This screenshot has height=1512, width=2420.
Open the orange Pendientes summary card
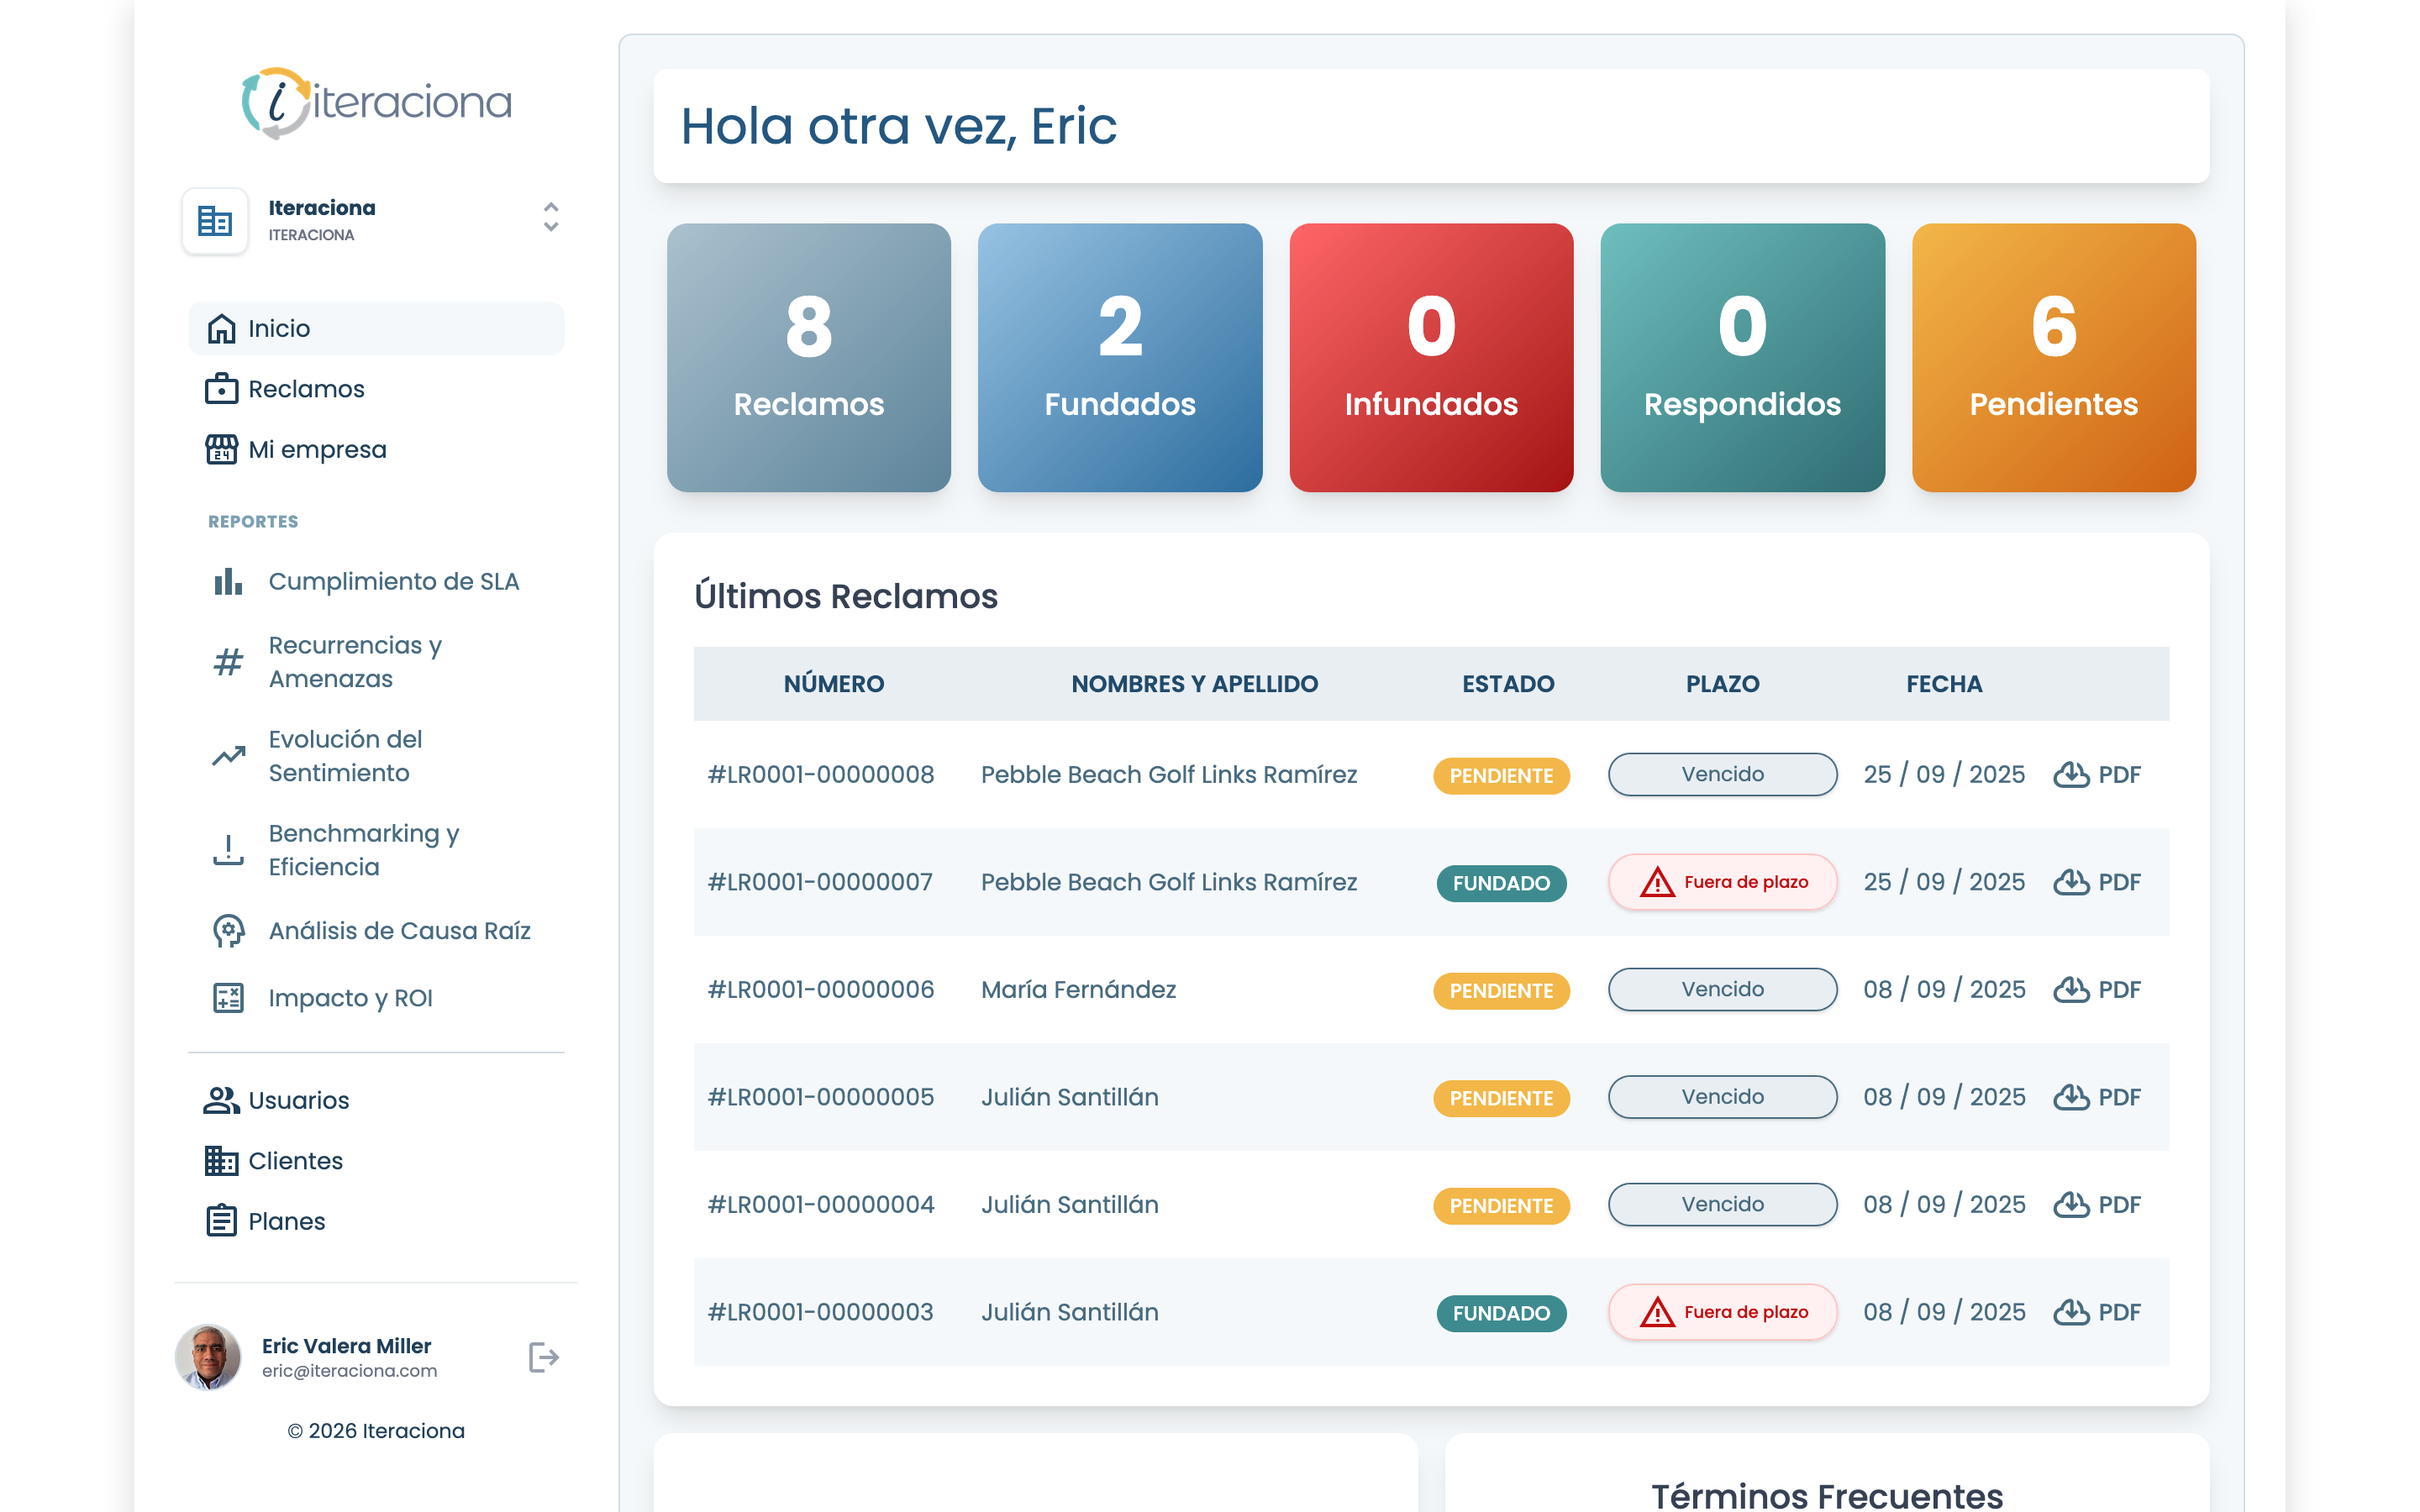click(x=2053, y=357)
